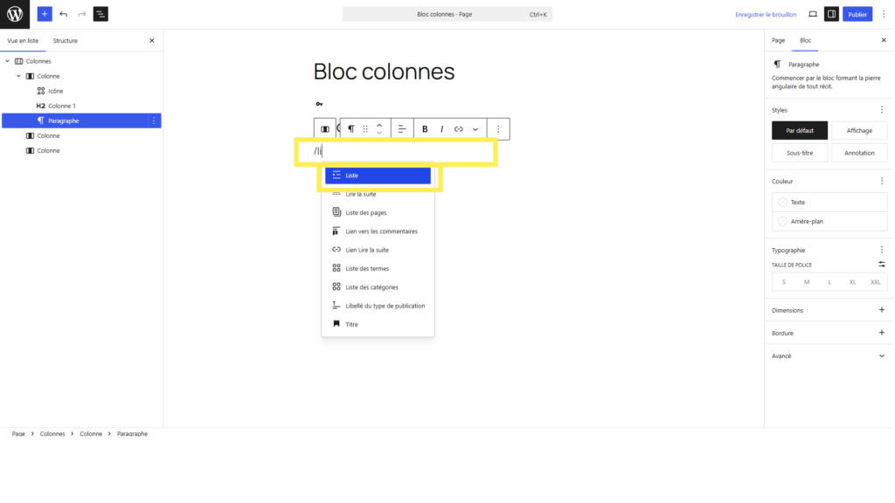The width and height of the screenshot is (895, 503).
Task: Open the Texte color picker
Action: pyautogui.click(x=829, y=203)
